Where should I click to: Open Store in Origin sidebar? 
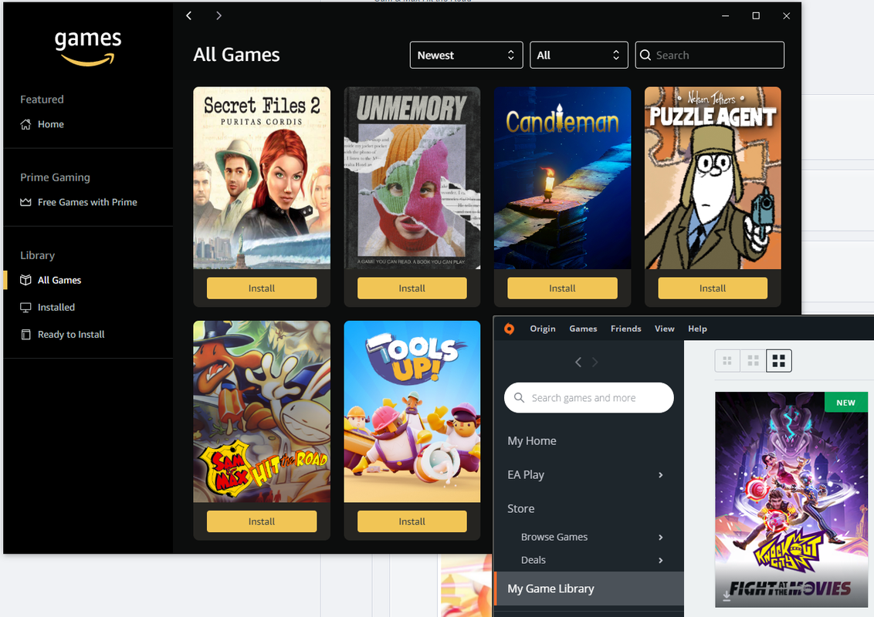520,509
